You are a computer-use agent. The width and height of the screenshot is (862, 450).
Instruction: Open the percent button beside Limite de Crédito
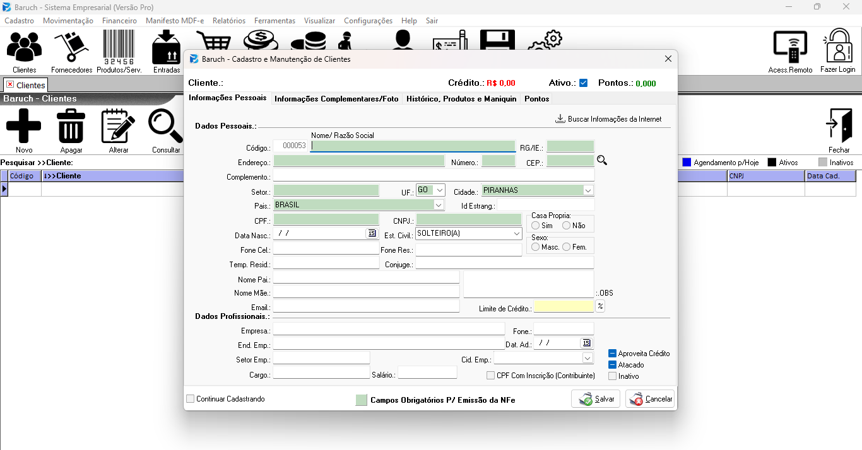coord(600,306)
